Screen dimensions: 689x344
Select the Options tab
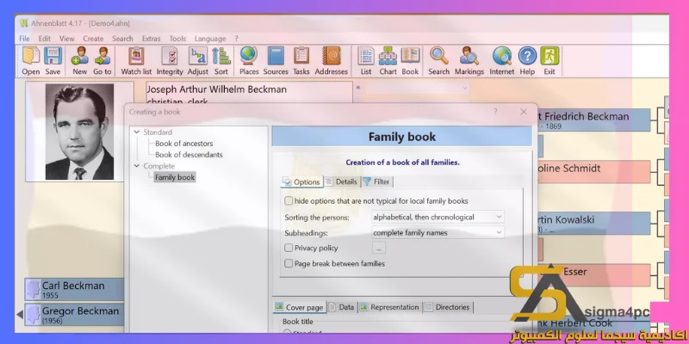[x=301, y=181]
